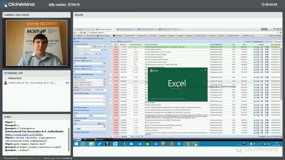
Task: Switch to the first browser tab
Action: [x=84, y=29]
